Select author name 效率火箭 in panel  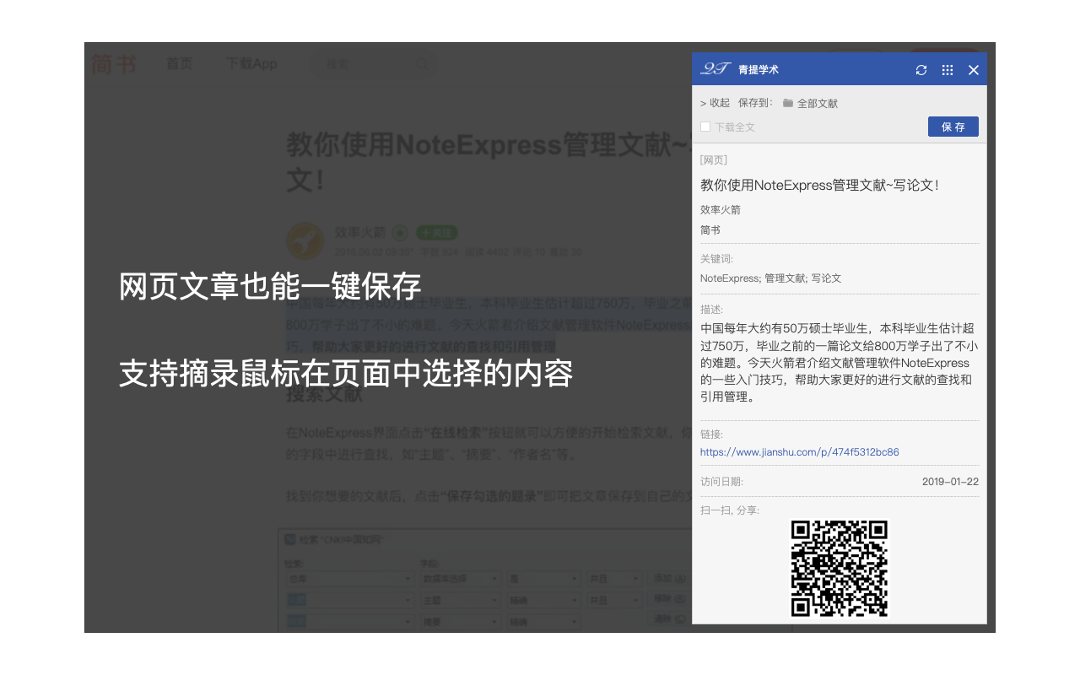(721, 209)
